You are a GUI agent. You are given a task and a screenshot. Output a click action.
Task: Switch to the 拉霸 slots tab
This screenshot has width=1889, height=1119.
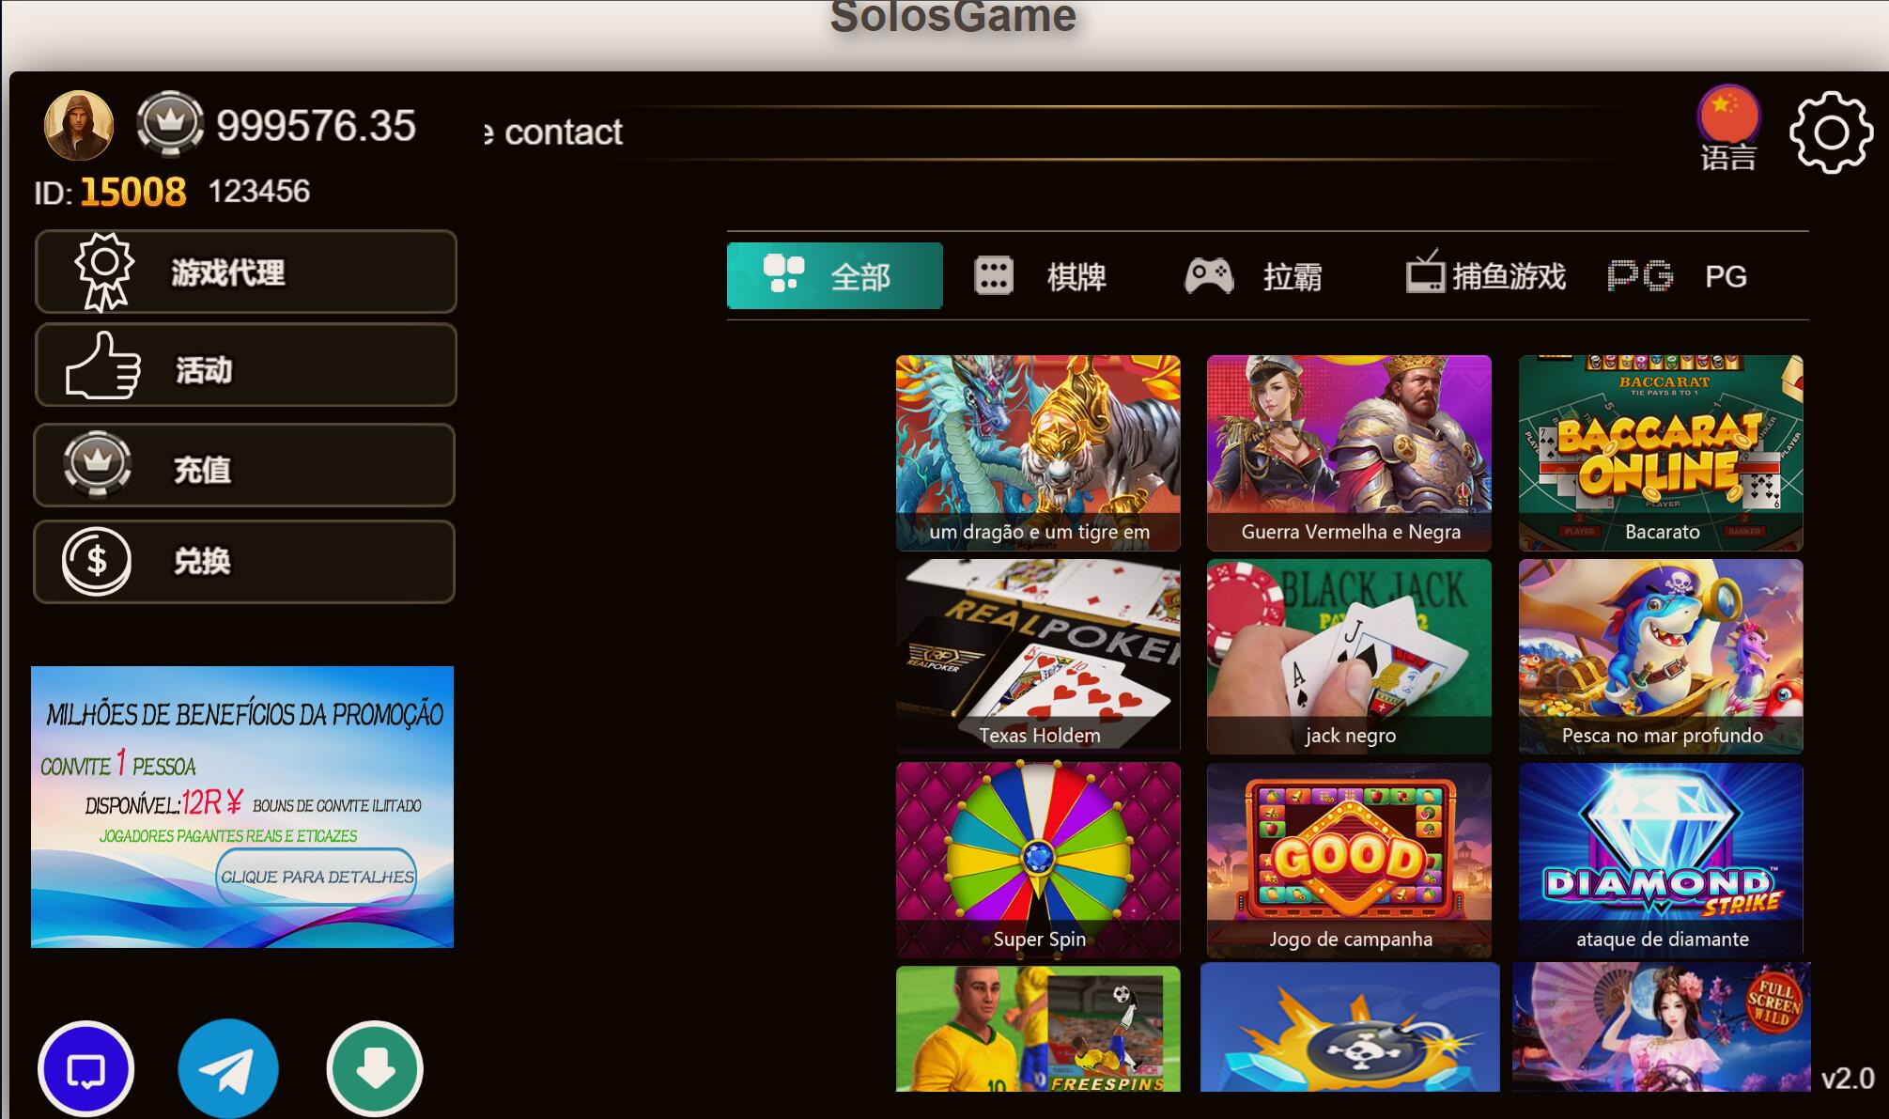1254,276
